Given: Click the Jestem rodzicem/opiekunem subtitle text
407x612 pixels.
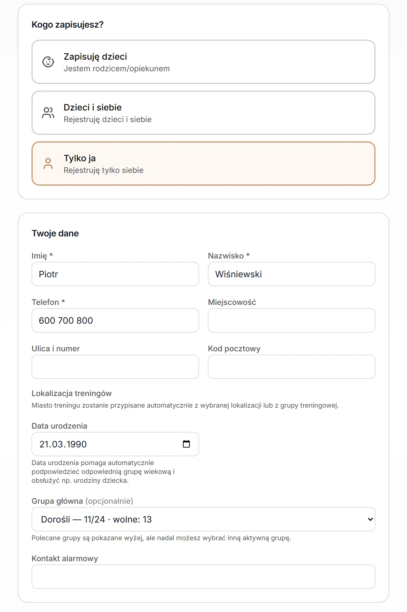Looking at the screenshot, I should [117, 68].
